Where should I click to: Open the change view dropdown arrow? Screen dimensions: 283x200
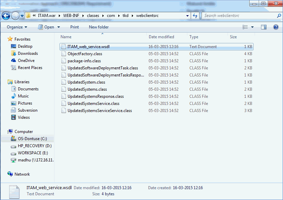coord(252,27)
